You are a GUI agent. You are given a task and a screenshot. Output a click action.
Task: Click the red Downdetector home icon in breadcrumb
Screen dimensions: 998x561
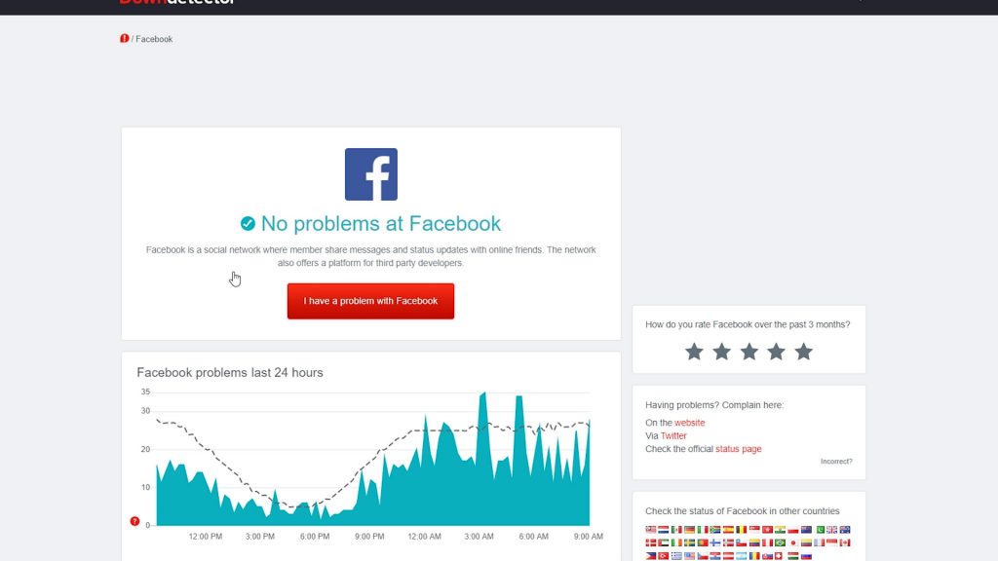pyautogui.click(x=124, y=39)
